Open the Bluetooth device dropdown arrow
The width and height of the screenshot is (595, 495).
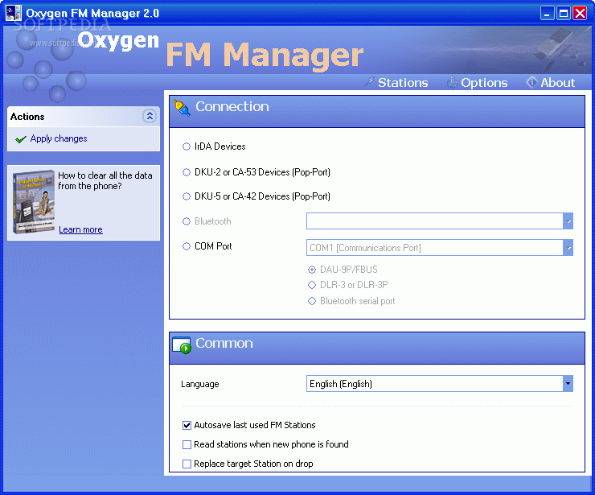pos(568,221)
